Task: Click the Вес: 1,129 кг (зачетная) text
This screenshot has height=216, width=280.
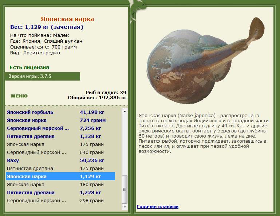Action: 47,27
